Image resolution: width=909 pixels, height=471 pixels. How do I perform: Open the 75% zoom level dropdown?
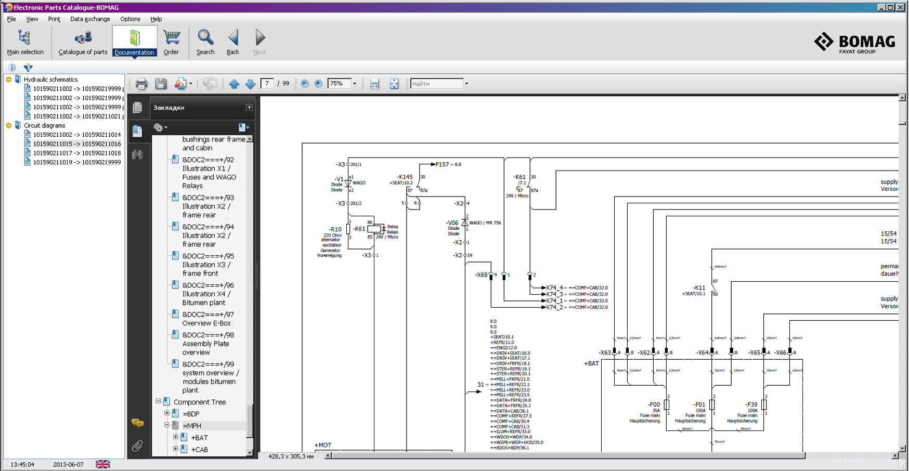pos(355,84)
